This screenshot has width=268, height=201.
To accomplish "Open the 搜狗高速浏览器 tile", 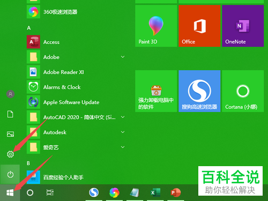I will click(x=199, y=91).
